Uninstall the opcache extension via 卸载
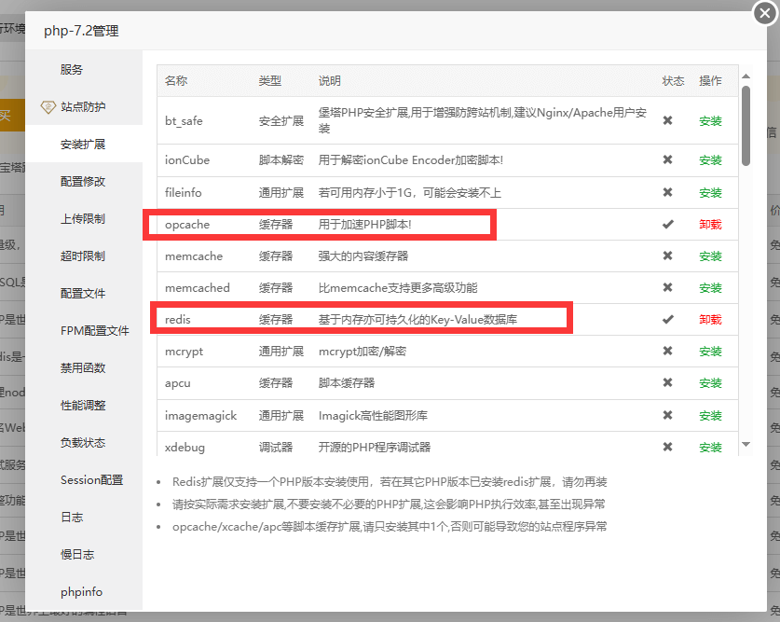 click(x=710, y=225)
